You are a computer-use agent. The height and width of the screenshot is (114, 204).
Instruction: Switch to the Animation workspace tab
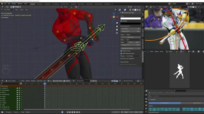coord(81,4)
